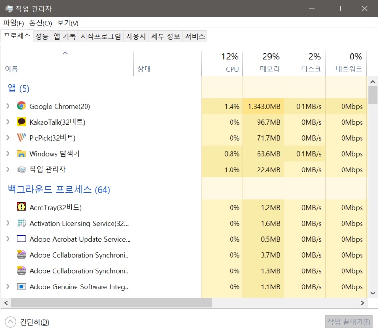Screen dimensions: 378x336
Task: Expand the Windows 탐색기 process group
Action: 8,153
